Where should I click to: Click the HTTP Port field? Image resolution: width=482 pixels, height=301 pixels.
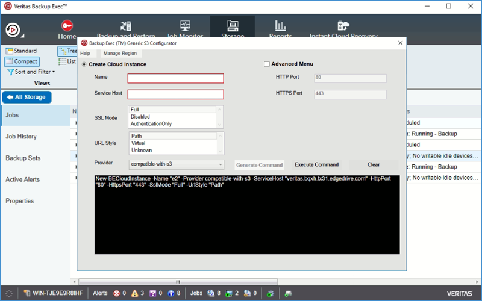pos(350,78)
